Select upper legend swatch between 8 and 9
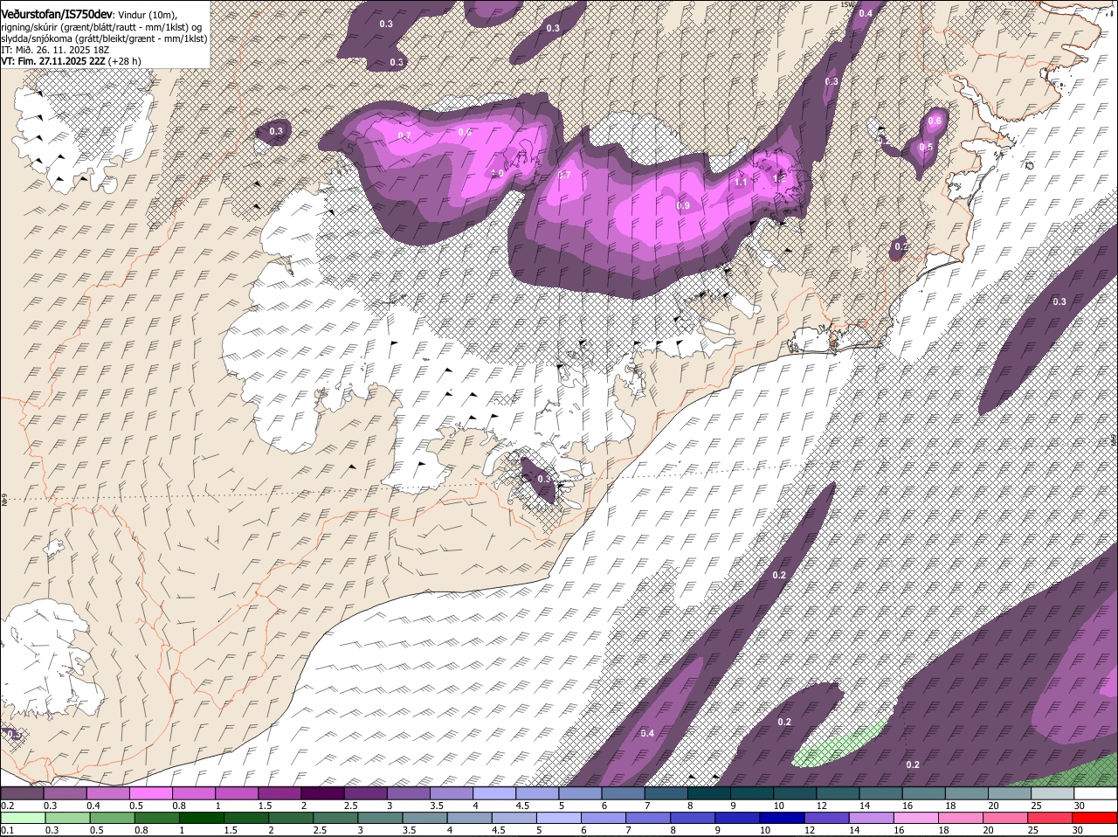Viewport: 1118px width, 837px height. point(709,793)
